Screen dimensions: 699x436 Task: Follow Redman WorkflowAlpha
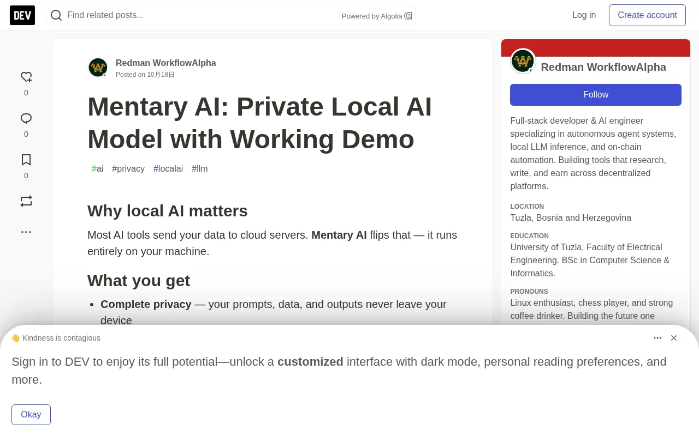coord(596,95)
